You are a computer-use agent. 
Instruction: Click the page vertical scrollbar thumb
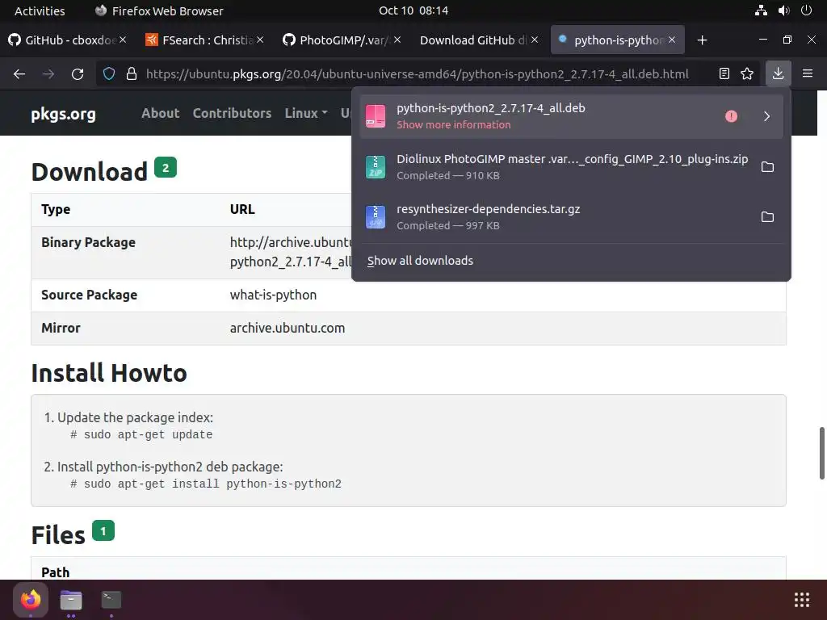point(821,453)
